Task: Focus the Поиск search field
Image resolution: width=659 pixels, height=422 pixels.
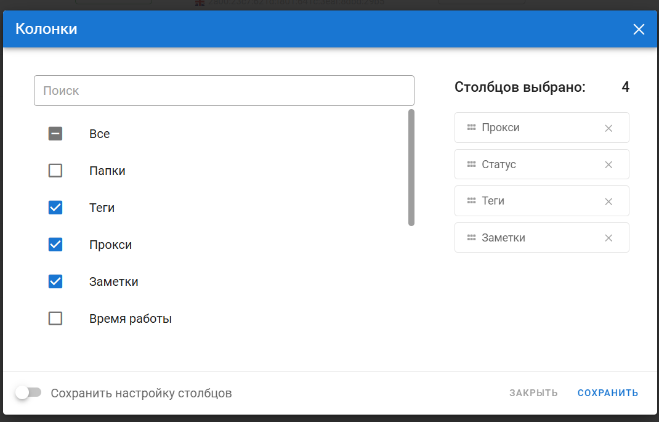Action: (x=224, y=91)
